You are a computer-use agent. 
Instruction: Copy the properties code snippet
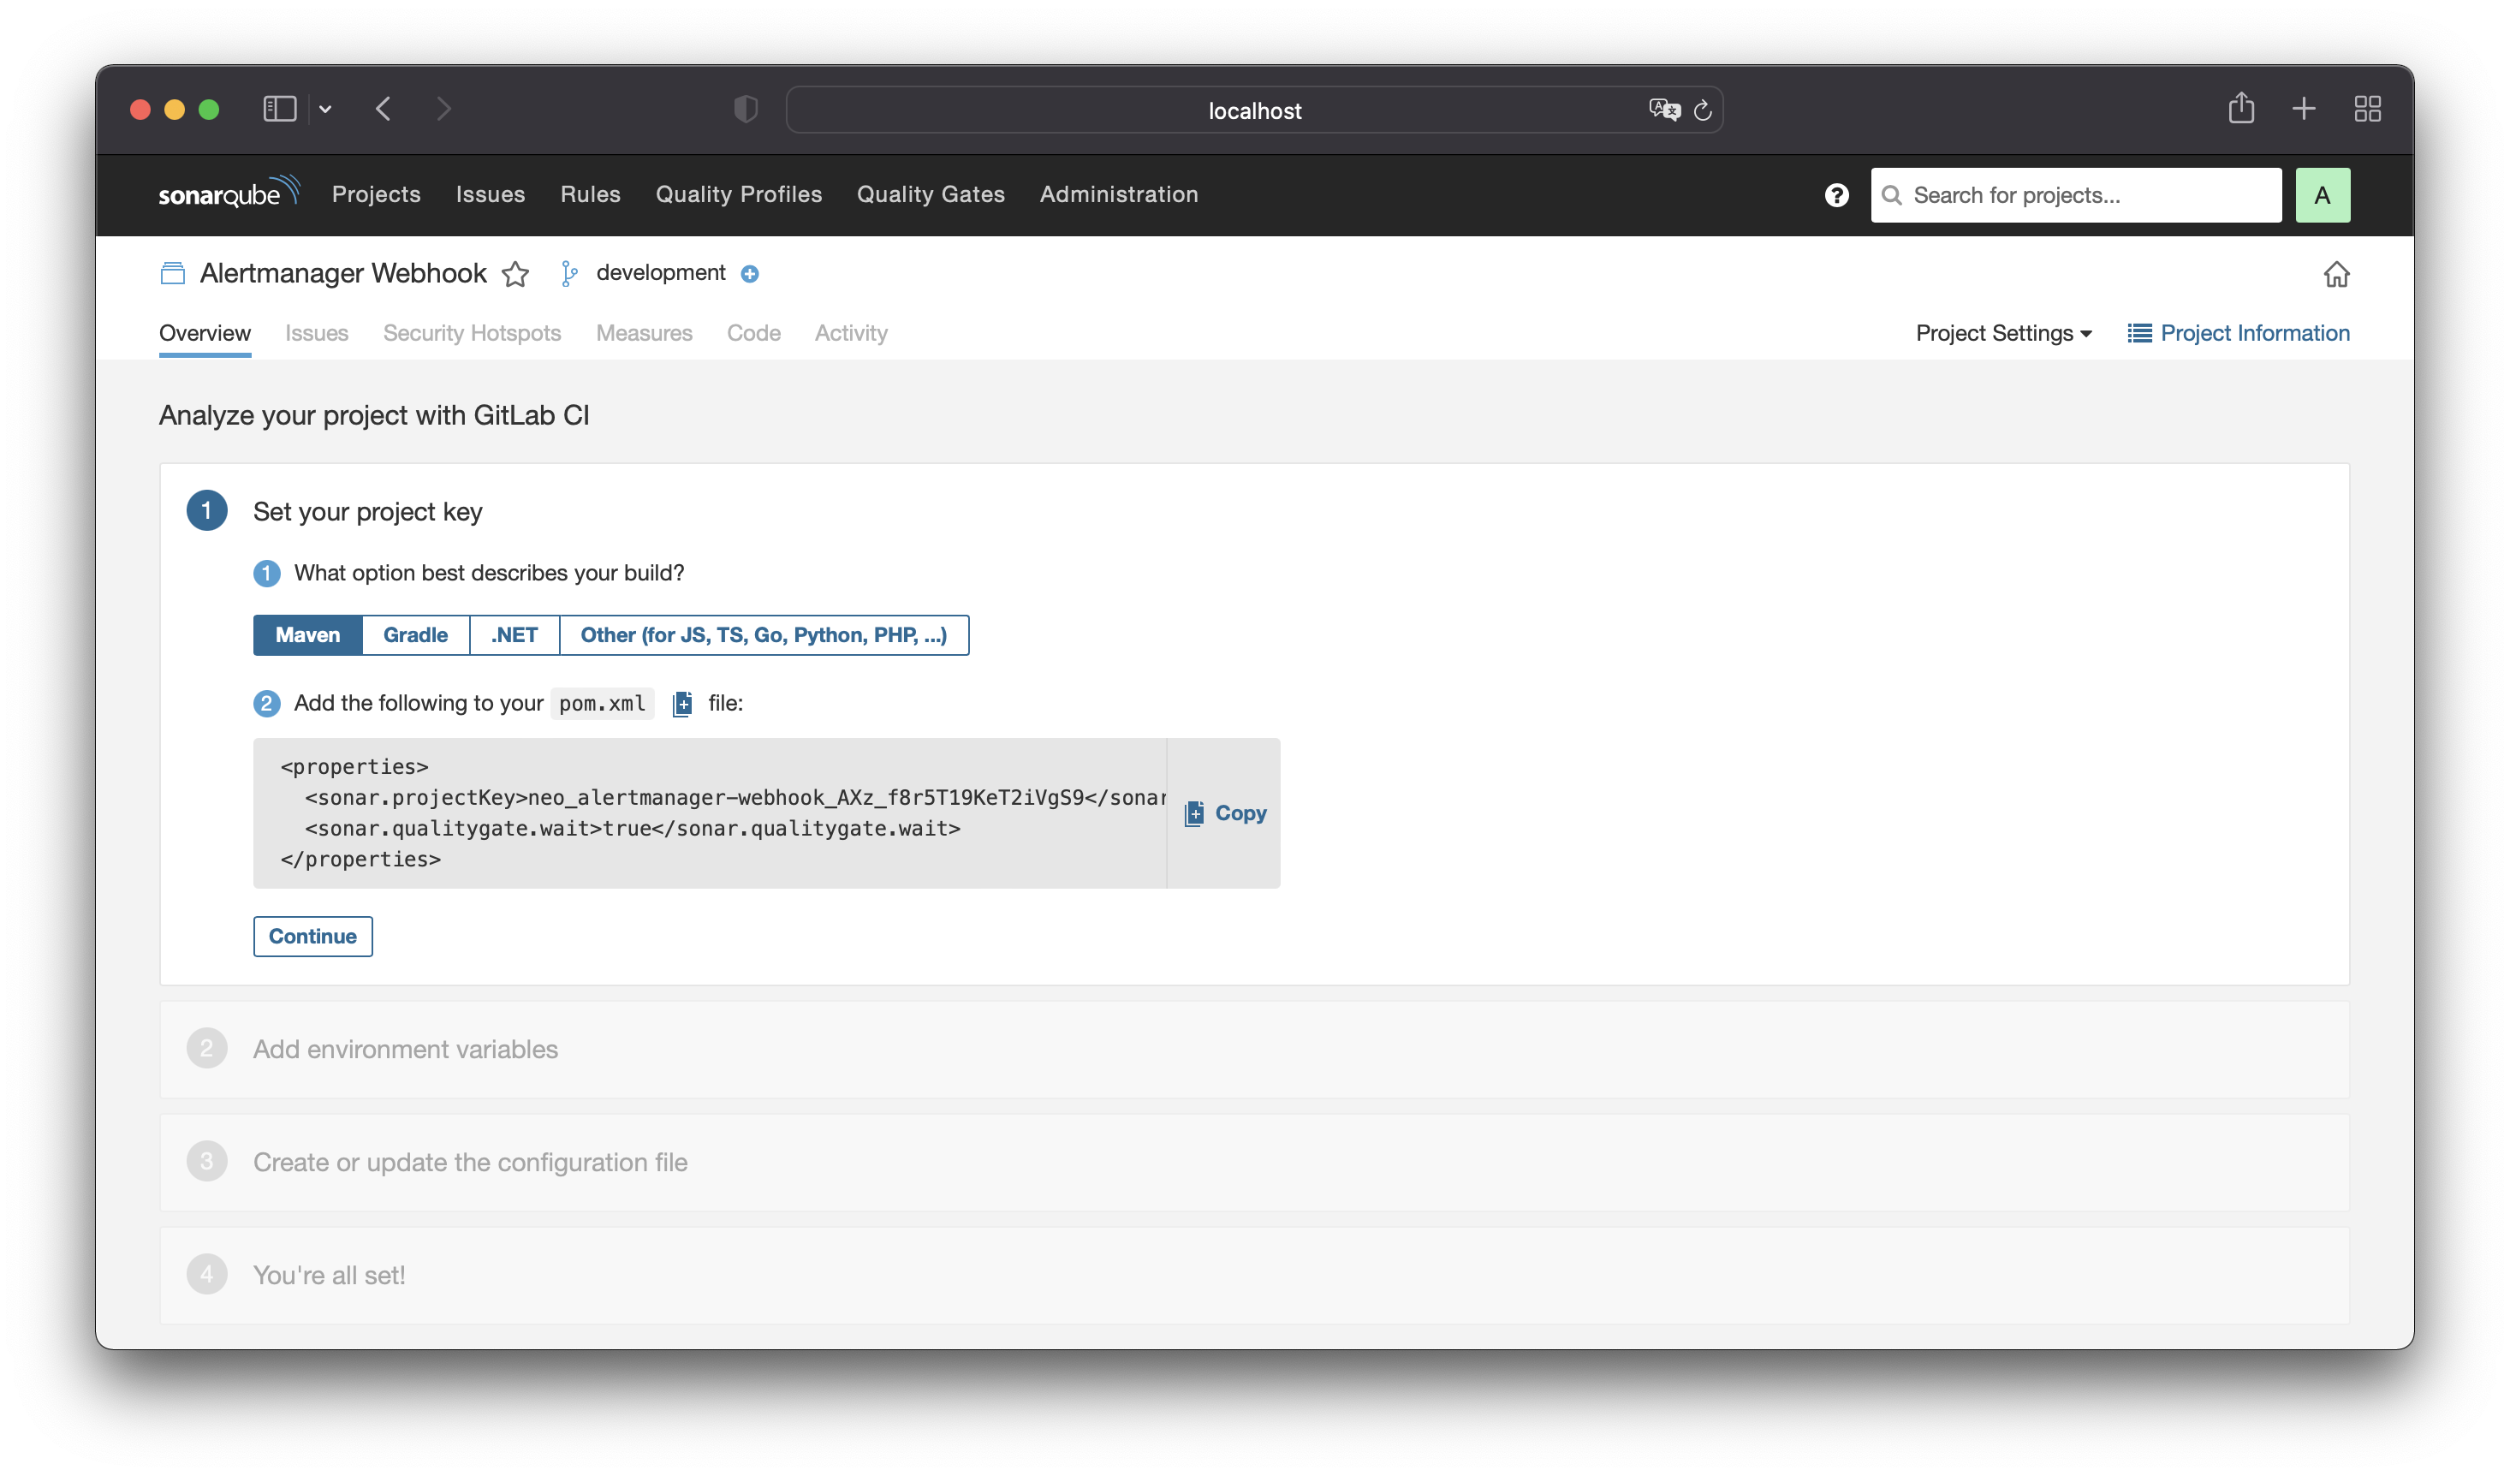tap(1224, 812)
